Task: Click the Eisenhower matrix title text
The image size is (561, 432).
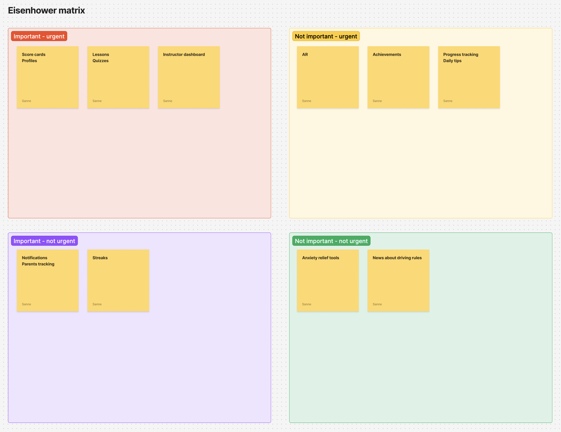Action: [46, 11]
